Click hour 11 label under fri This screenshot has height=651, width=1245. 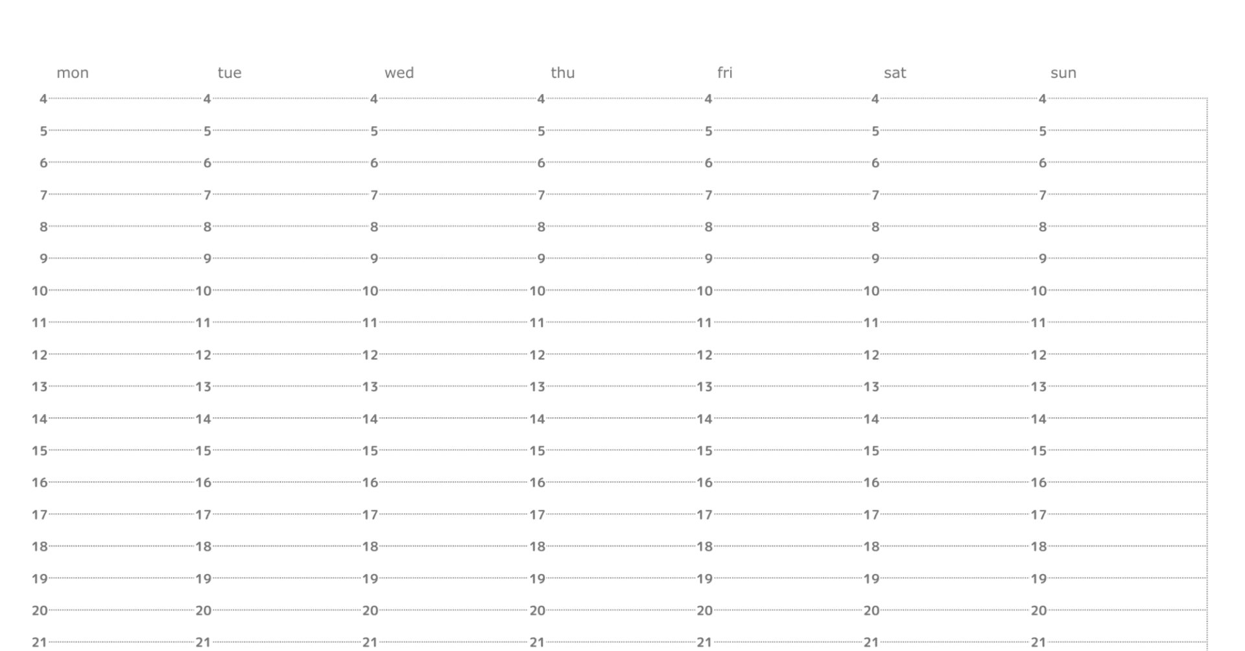[x=704, y=323]
